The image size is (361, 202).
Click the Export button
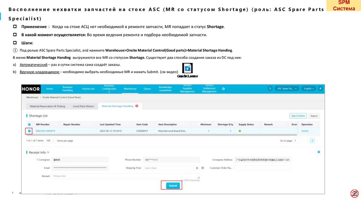[x=314, y=116]
